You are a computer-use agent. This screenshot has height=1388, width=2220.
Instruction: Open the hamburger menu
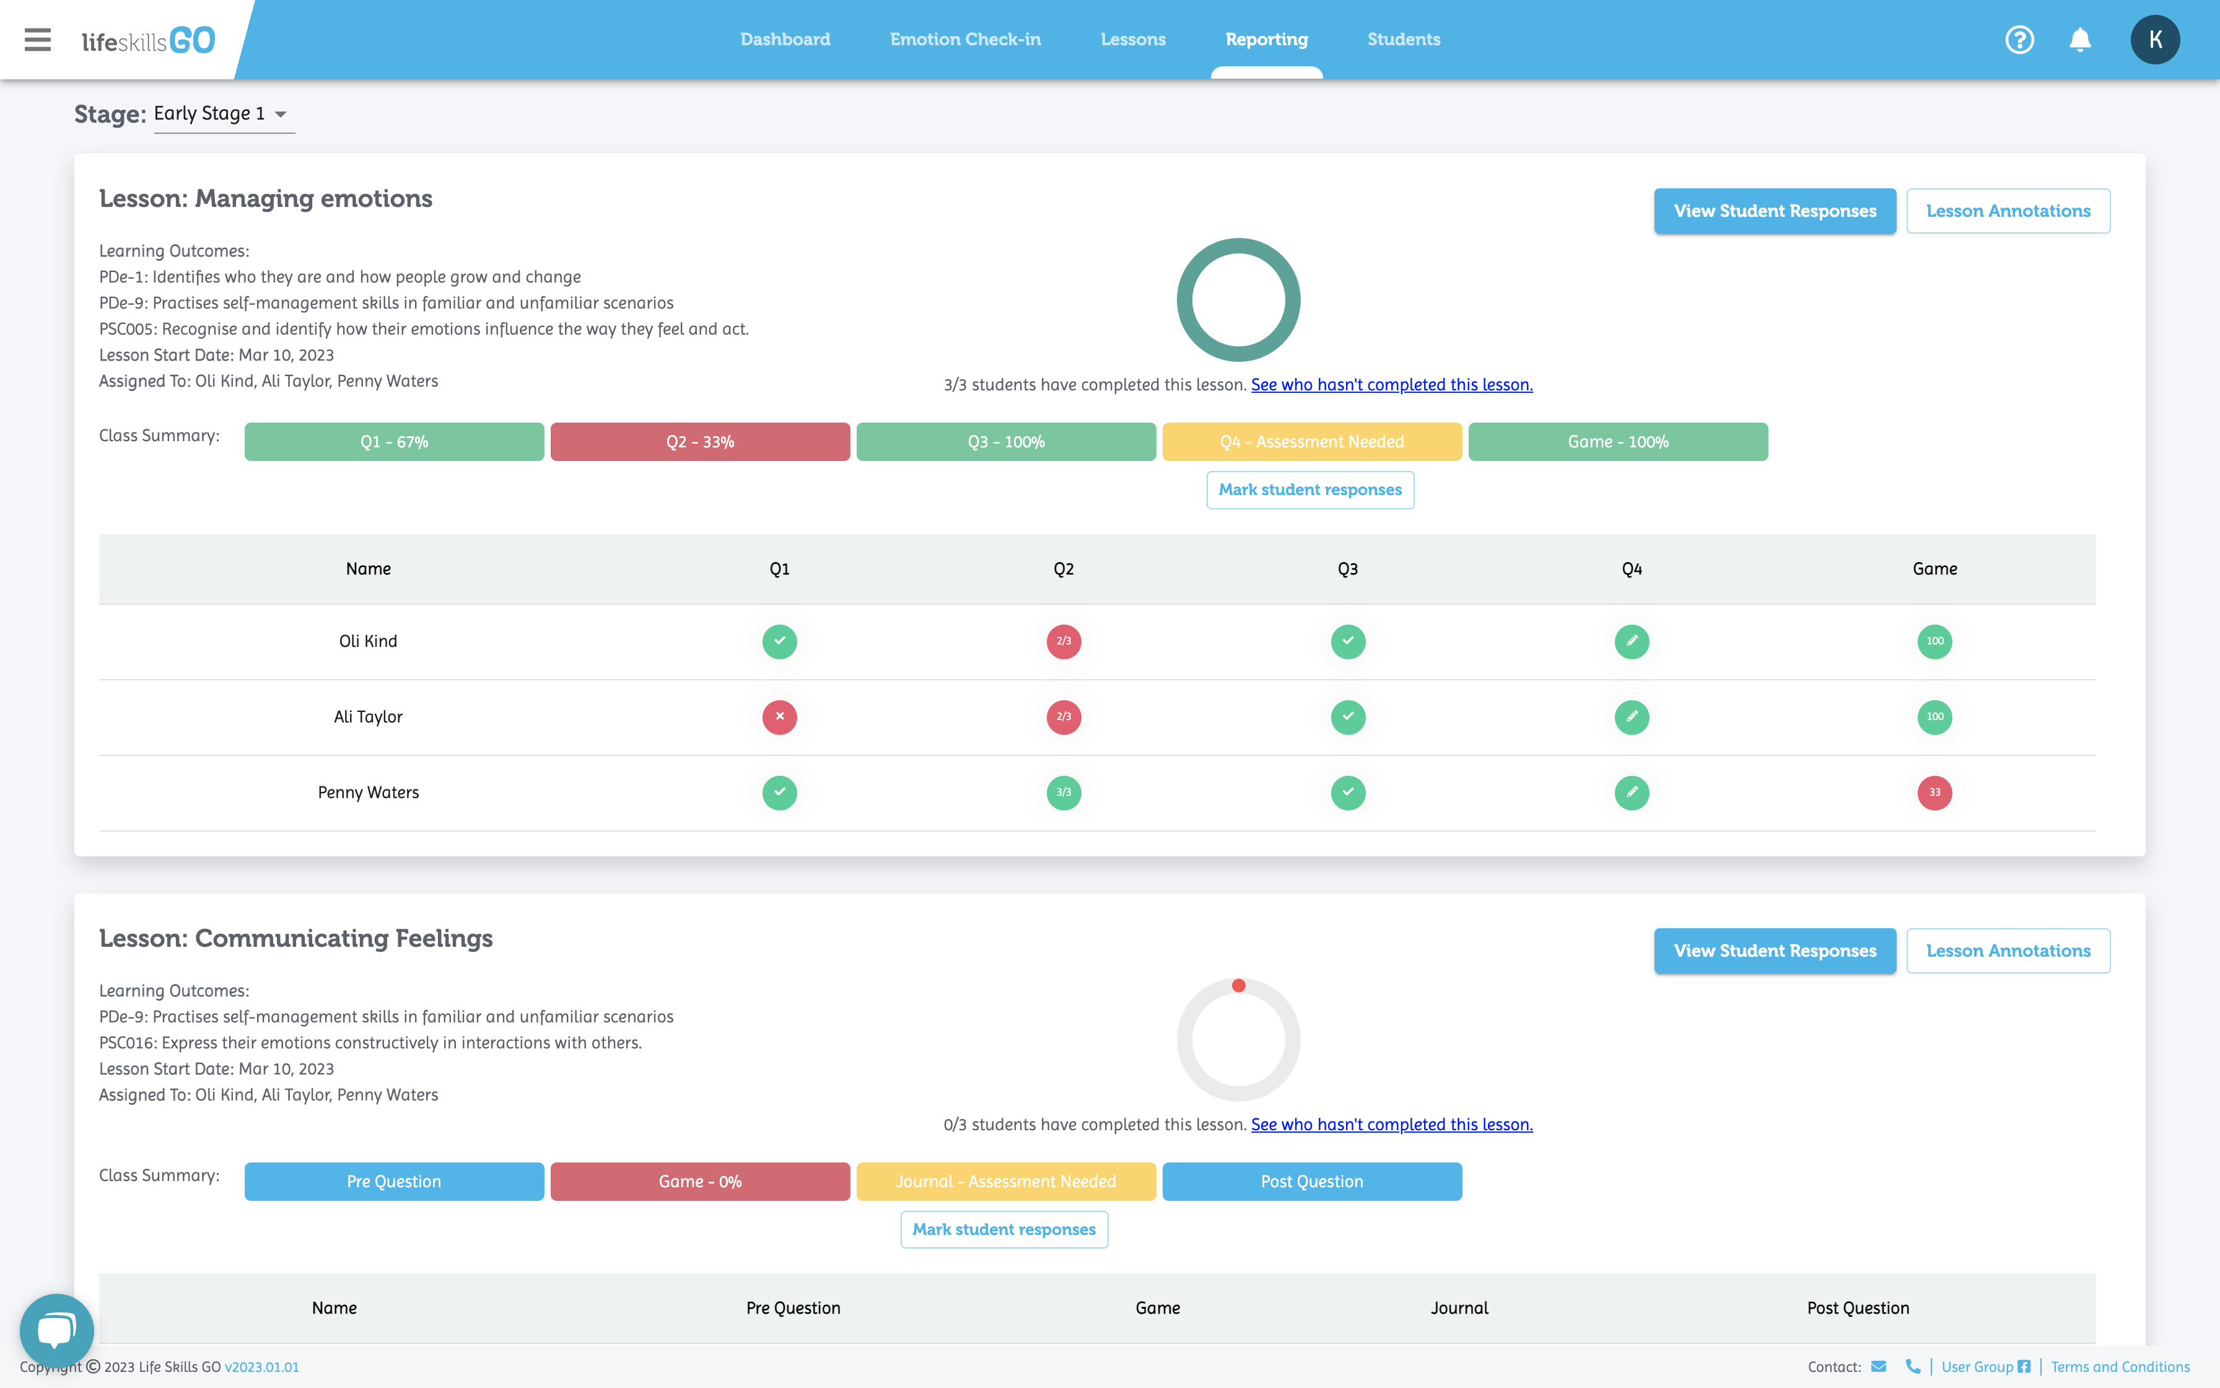(38, 40)
